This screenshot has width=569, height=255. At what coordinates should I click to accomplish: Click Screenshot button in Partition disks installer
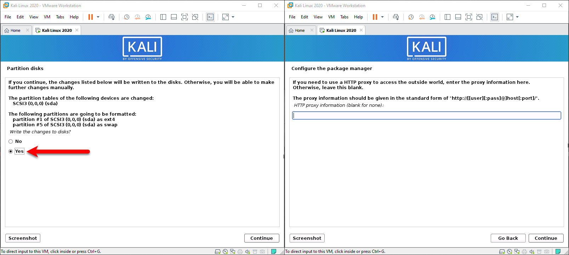coord(23,238)
